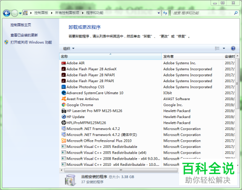Click horizontal scrollbar left arrow

(x=61, y=170)
